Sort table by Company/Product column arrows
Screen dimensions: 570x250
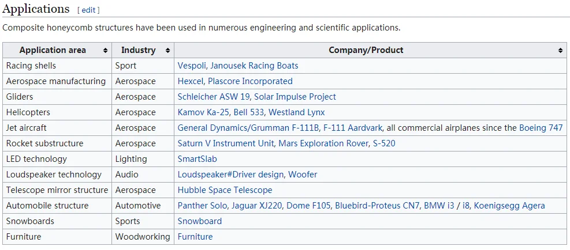560,51
